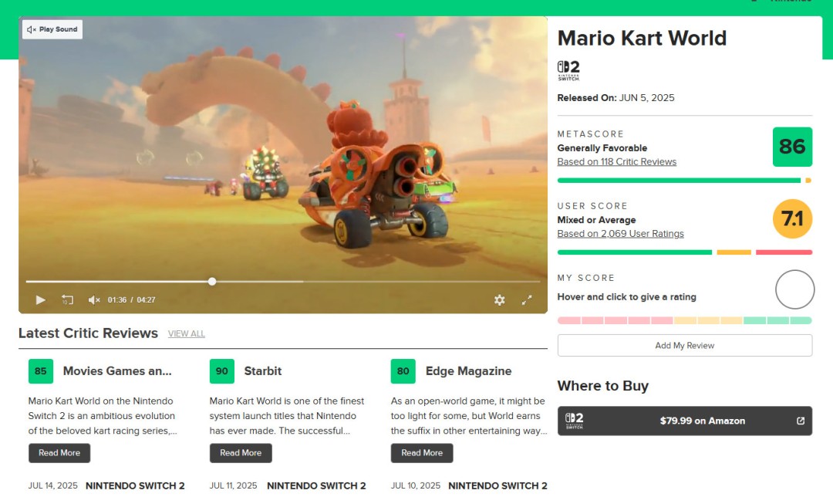Read more of the Starbit review

point(241,453)
